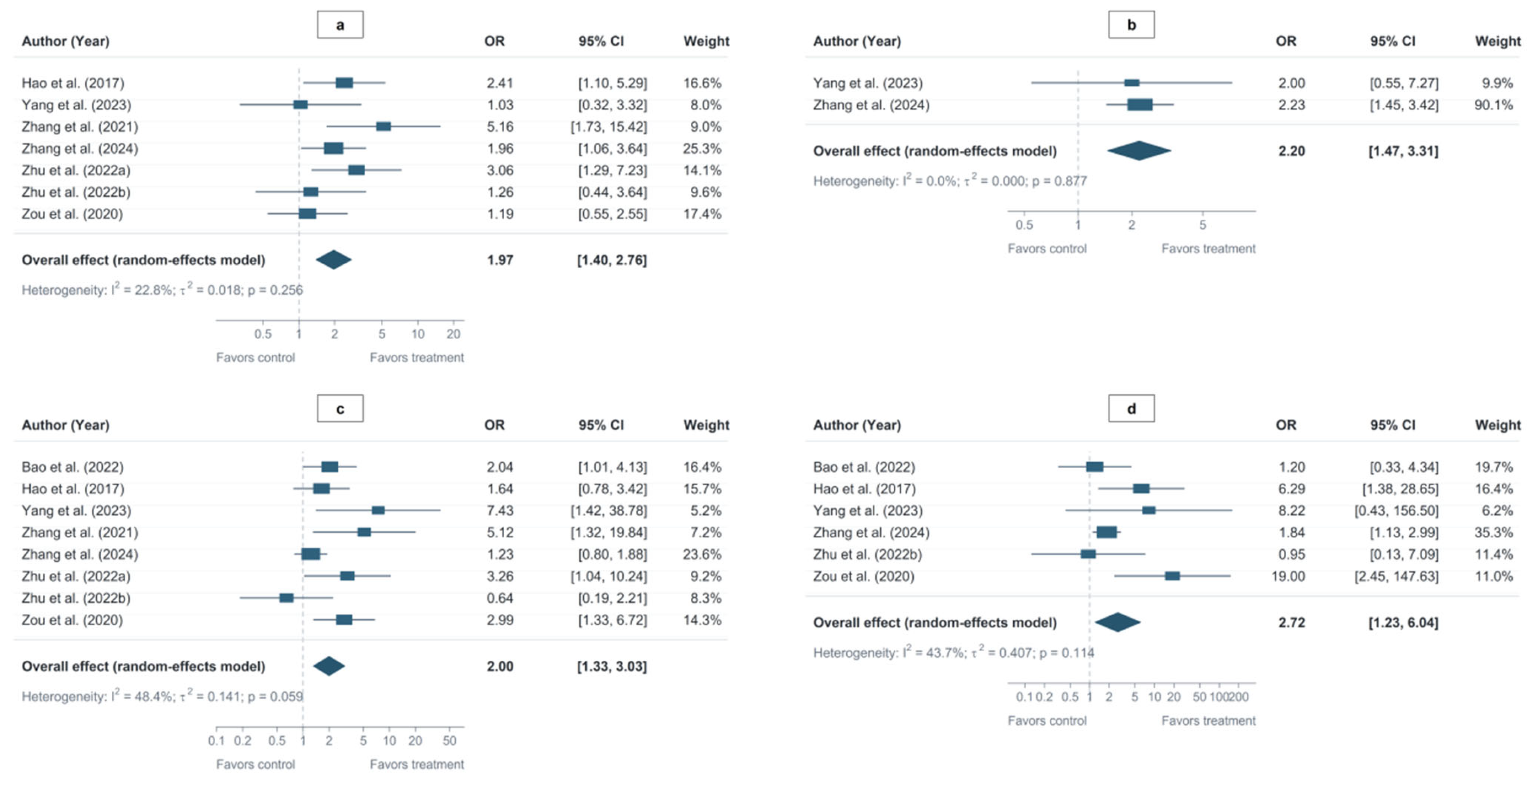1539x787 pixels.
Task: Click the Zou et al. (2020) square marker in panel d
Action: [x=1172, y=576]
